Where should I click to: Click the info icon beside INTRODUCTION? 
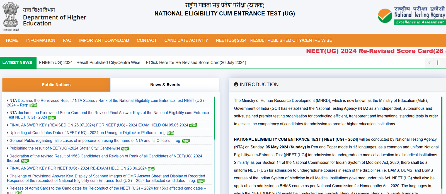pyautogui.click(x=236, y=84)
